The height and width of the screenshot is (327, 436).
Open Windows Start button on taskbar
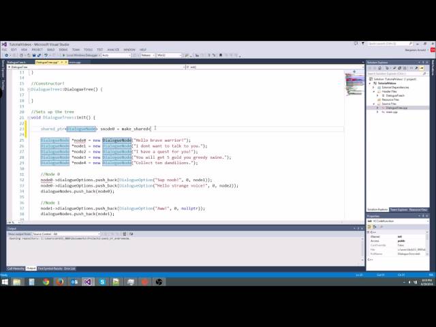pos(5,282)
